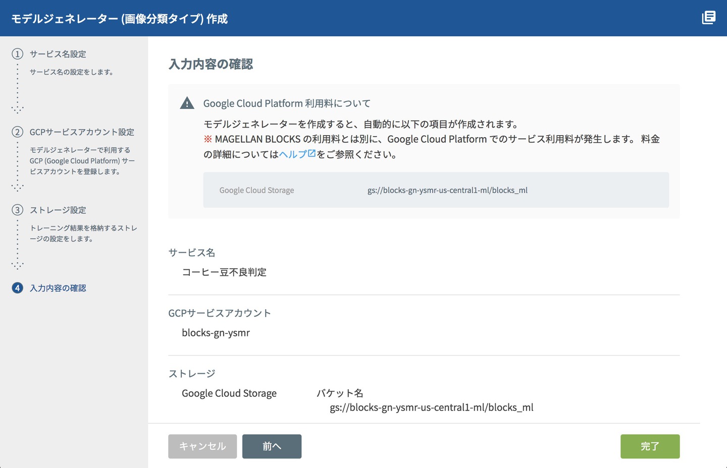Click the gs:// path in the gray notice box
The height and width of the screenshot is (468, 727).
pyautogui.click(x=447, y=190)
